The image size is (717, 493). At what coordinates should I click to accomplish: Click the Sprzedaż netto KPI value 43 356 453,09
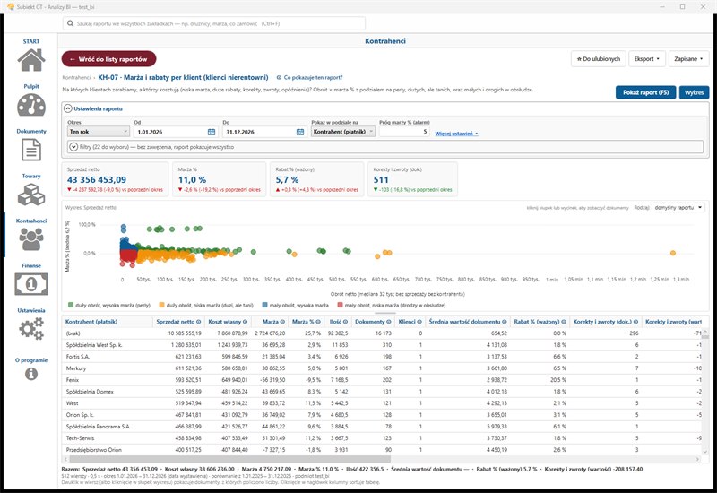click(x=97, y=180)
